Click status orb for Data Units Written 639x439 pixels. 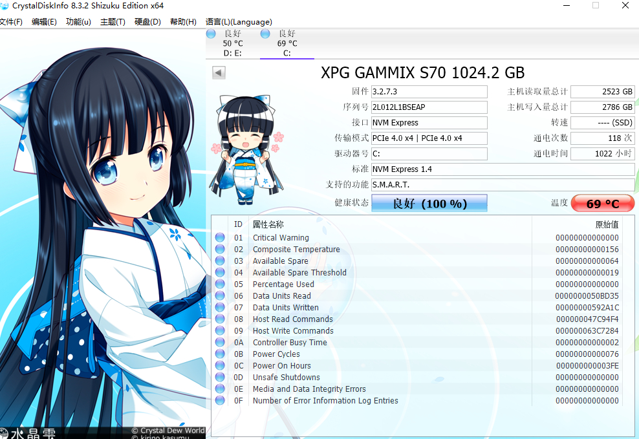pyautogui.click(x=220, y=307)
